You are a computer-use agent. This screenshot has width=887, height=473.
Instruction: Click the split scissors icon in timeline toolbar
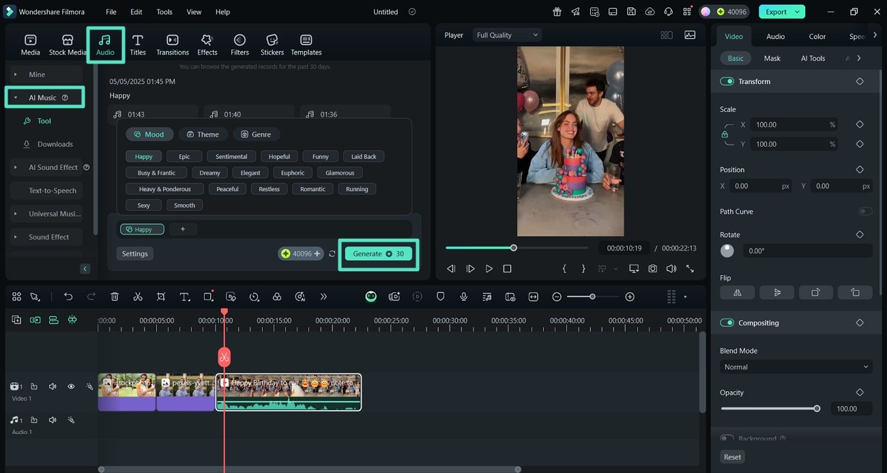tap(138, 297)
